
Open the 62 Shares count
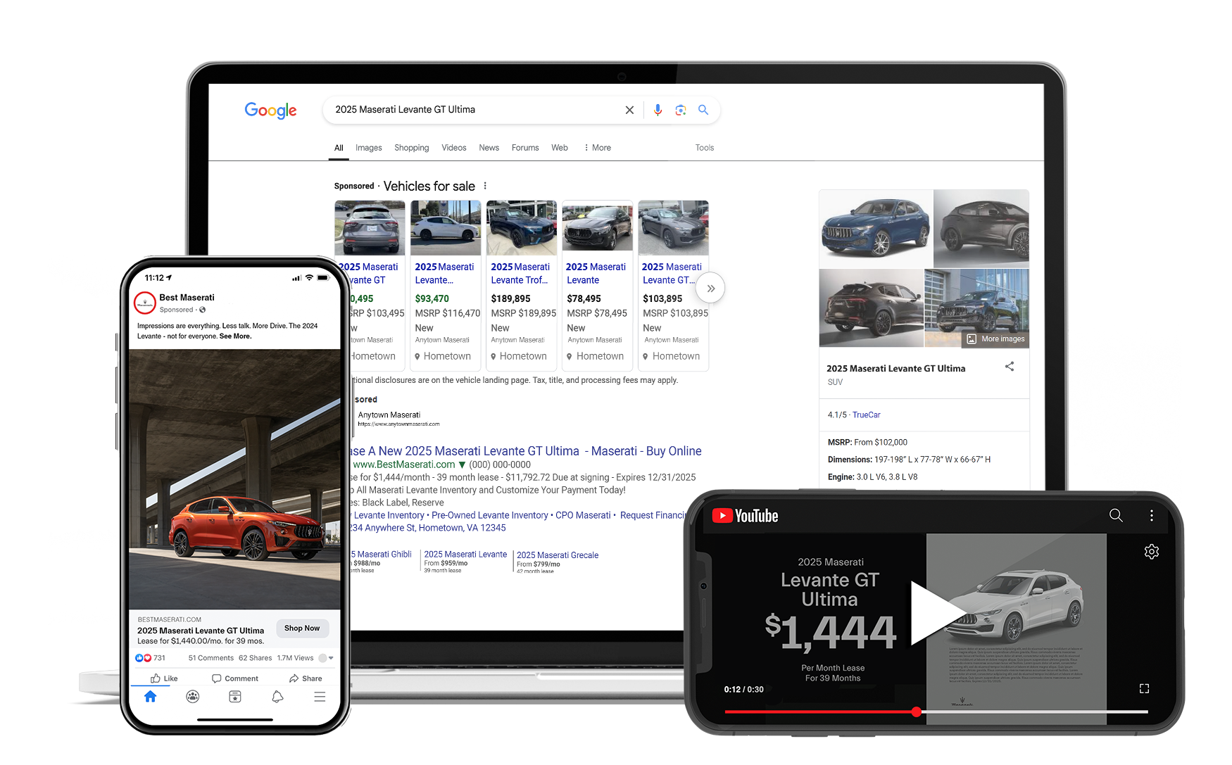pos(256,658)
